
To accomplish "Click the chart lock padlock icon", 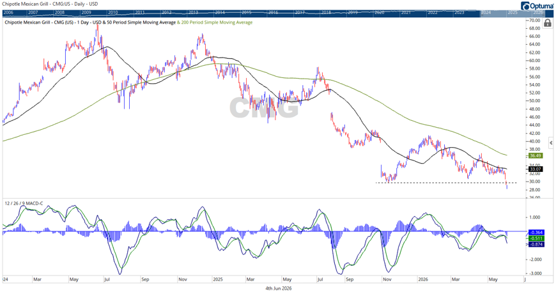I will [x=548, y=23].
